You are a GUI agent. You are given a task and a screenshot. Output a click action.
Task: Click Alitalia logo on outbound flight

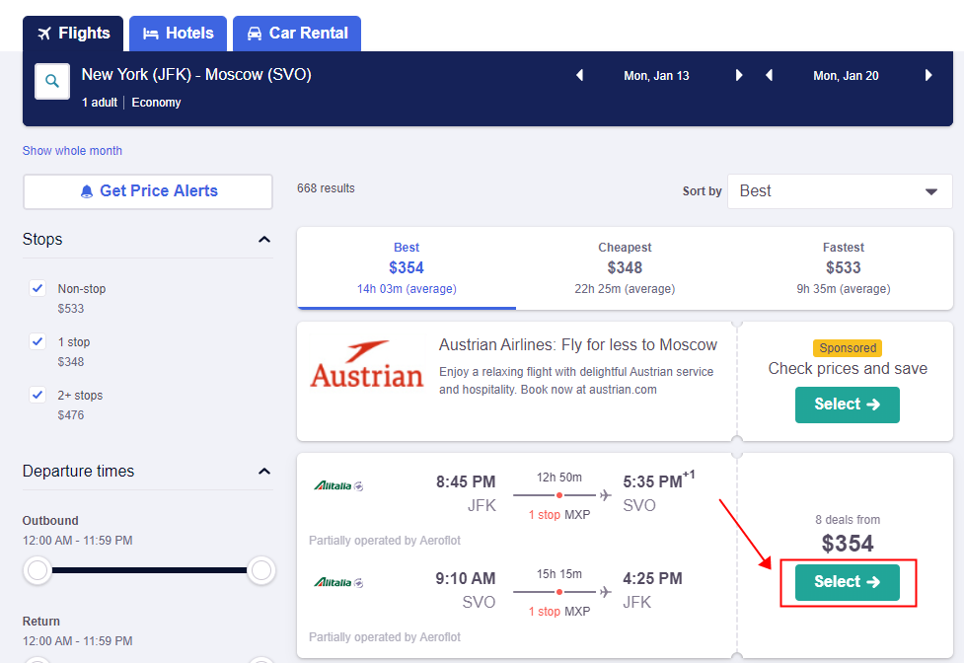(338, 486)
